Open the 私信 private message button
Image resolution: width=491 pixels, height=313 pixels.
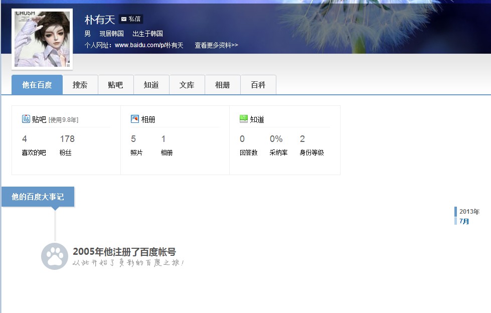131,19
